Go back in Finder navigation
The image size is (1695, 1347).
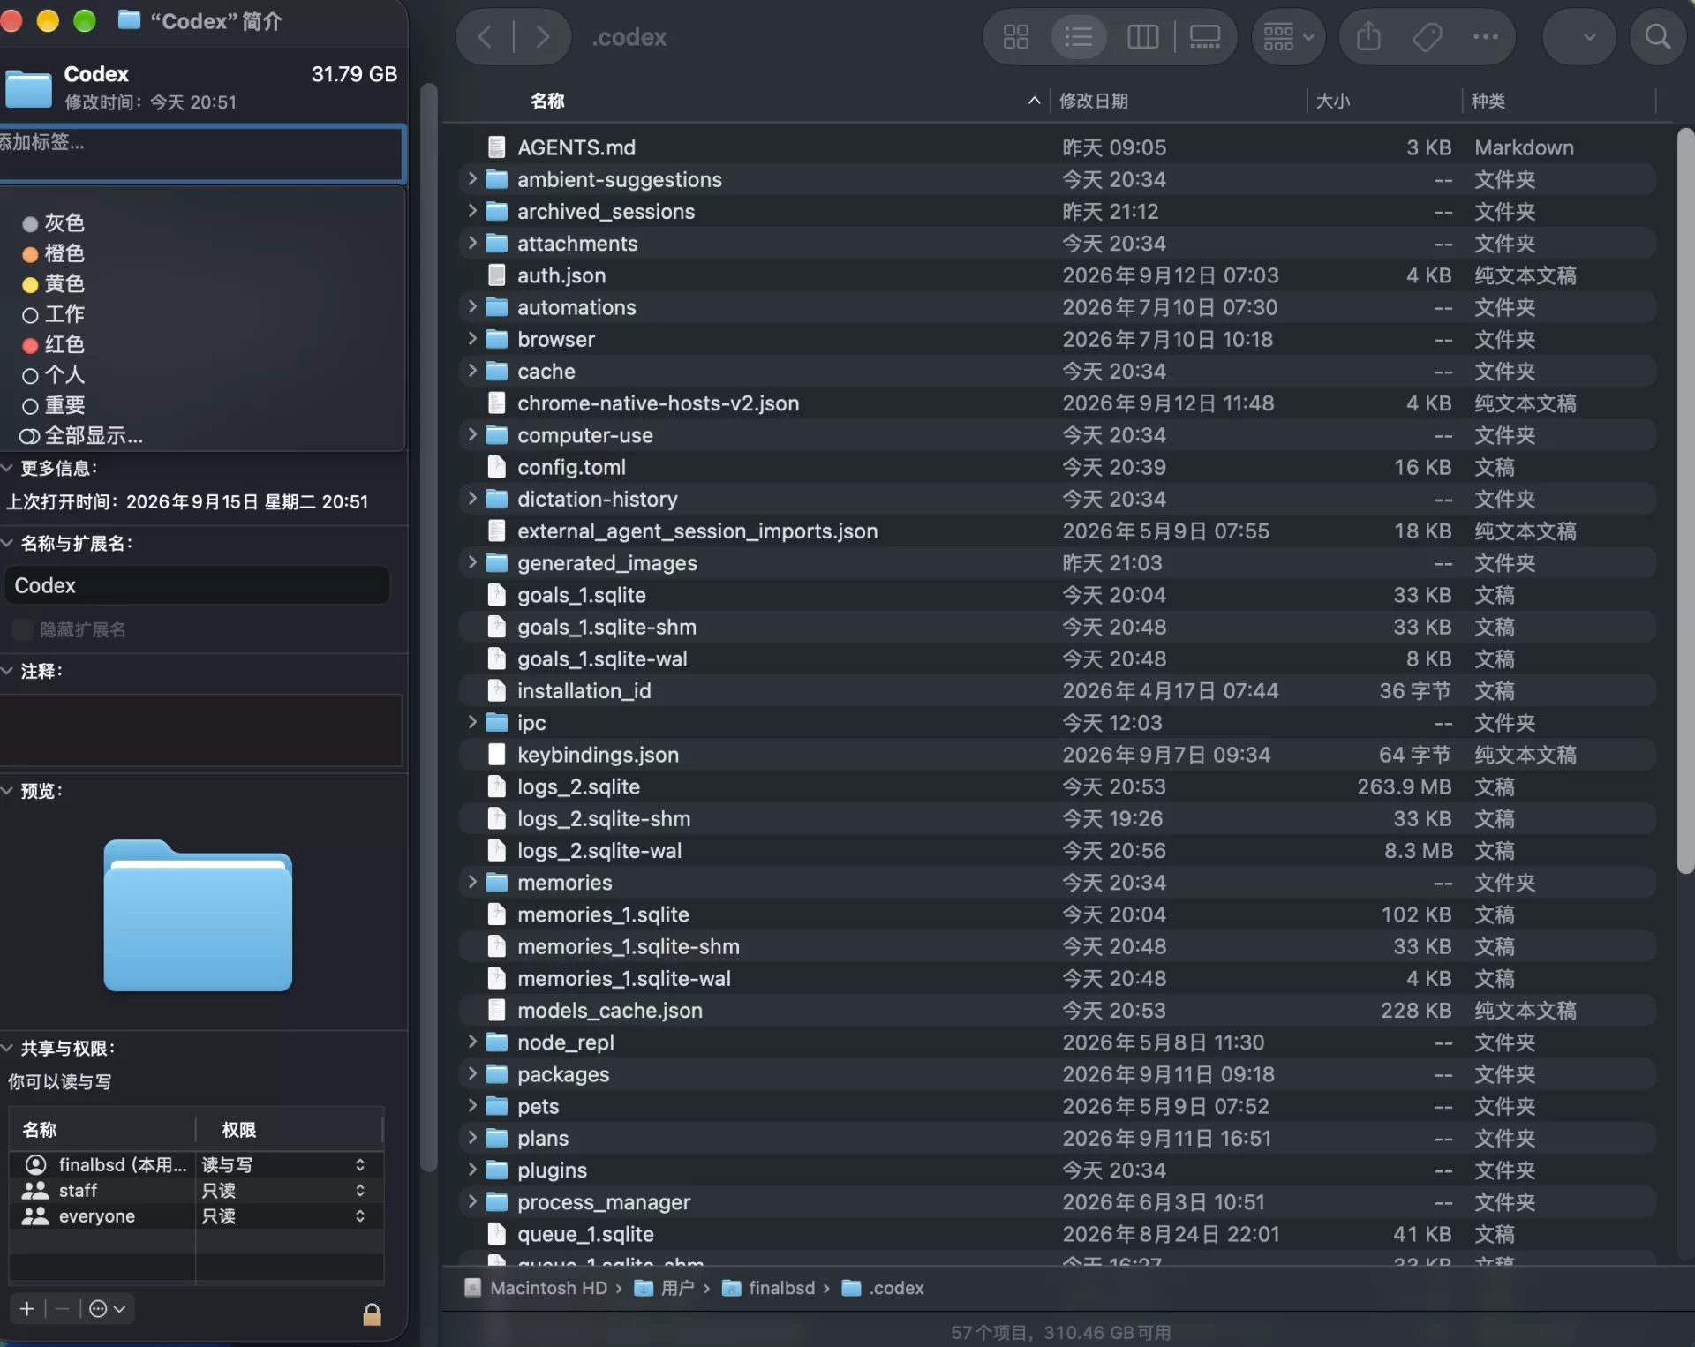point(485,37)
